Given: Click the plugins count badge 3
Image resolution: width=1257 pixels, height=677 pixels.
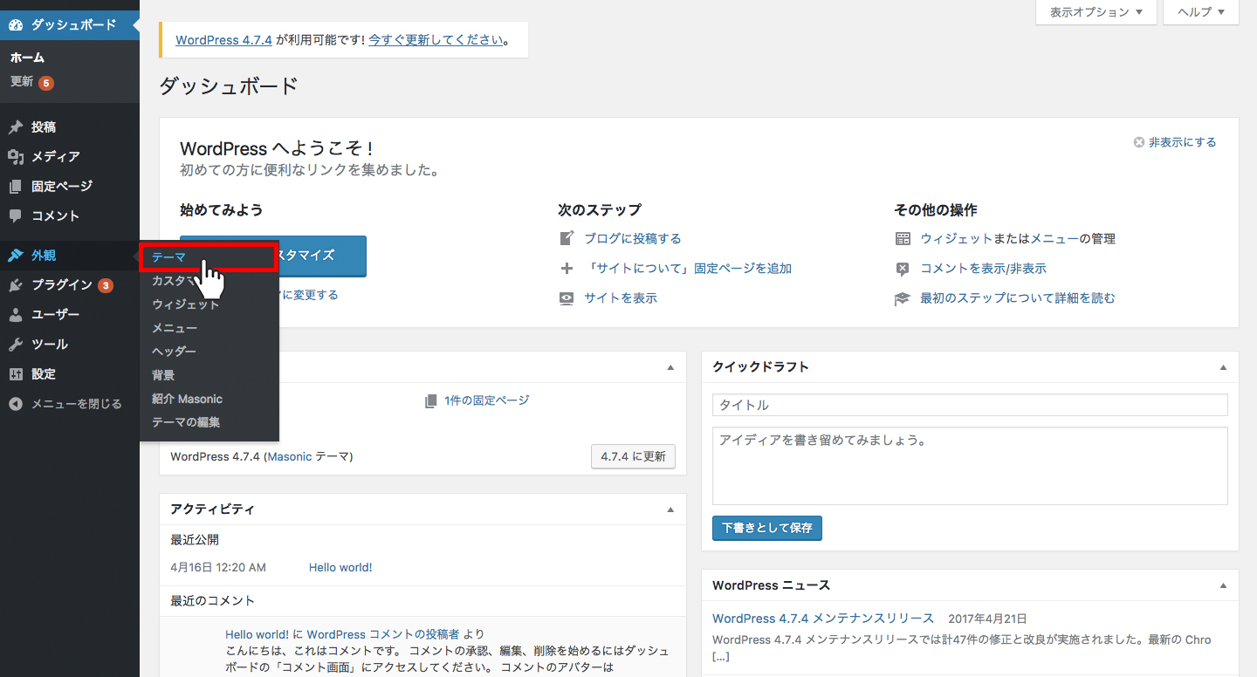Looking at the screenshot, I should pyautogui.click(x=105, y=285).
